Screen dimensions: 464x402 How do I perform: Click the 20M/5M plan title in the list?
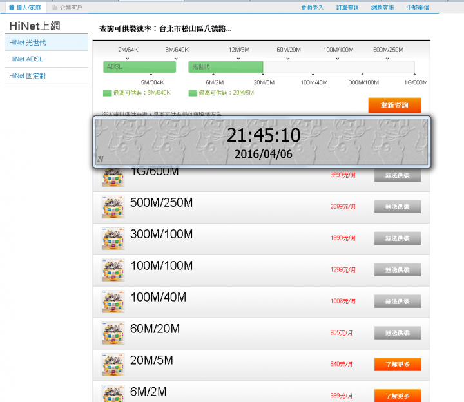click(x=151, y=360)
